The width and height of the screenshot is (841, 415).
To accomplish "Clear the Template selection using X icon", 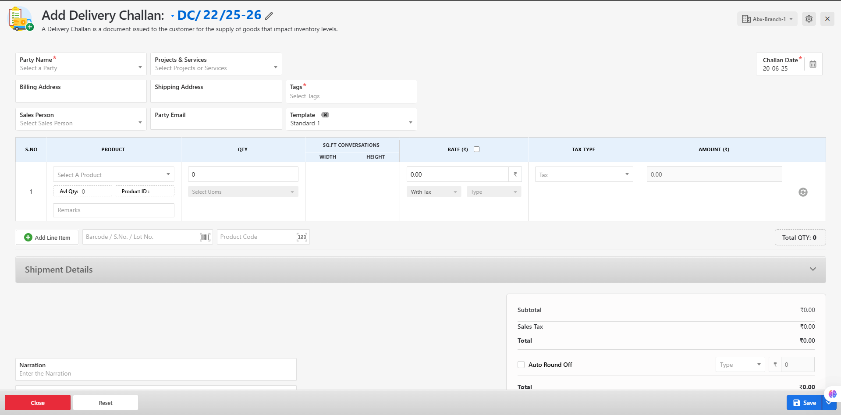I will click(x=325, y=115).
